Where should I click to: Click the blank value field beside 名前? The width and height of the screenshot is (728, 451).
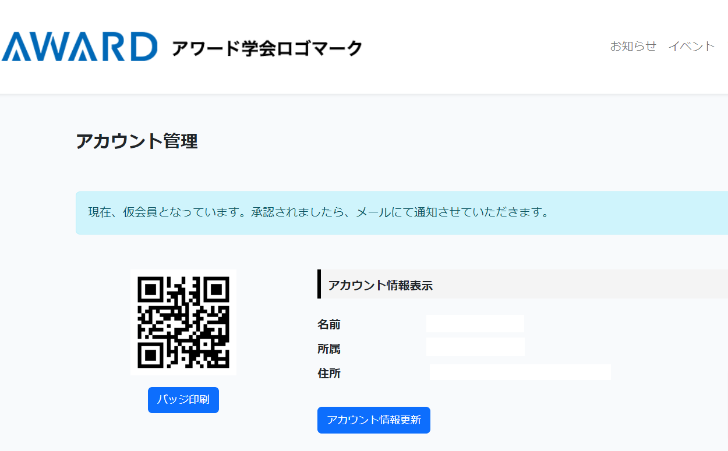[475, 324]
